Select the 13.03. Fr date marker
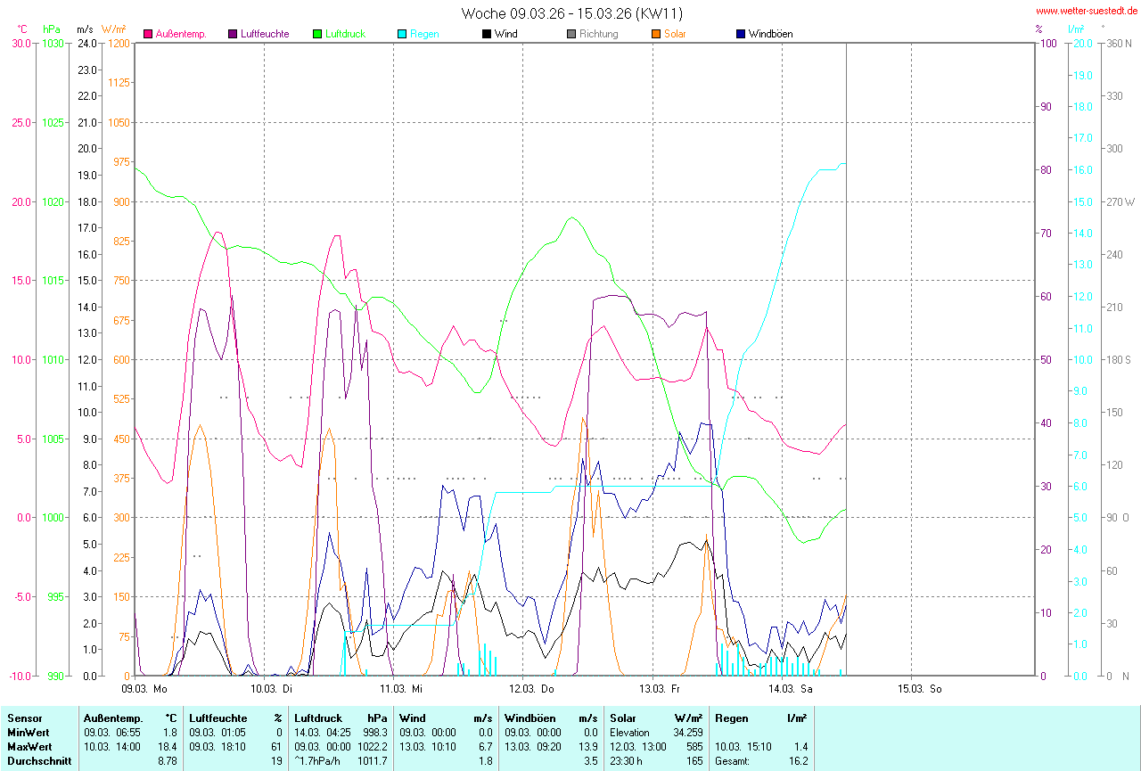Viewport: 1141px width, 771px height. tap(659, 689)
